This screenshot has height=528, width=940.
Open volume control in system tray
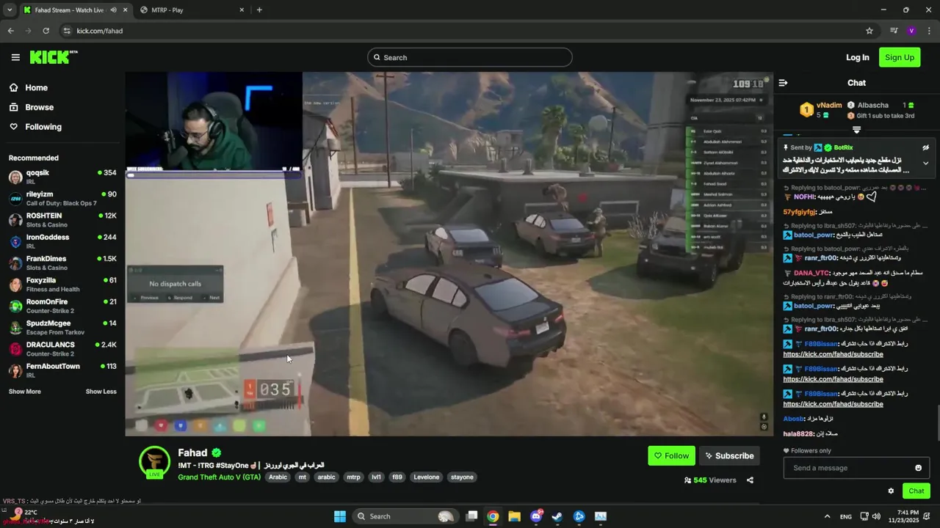coord(876,516)
